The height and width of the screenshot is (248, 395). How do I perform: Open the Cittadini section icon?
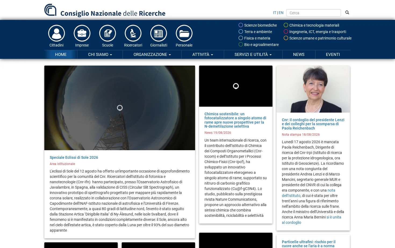point(56,33)
